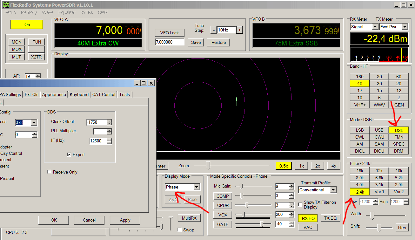The image size is (415, 240).
Task: Open the Display Mode dropdown
Action: [x=197, y=187]
